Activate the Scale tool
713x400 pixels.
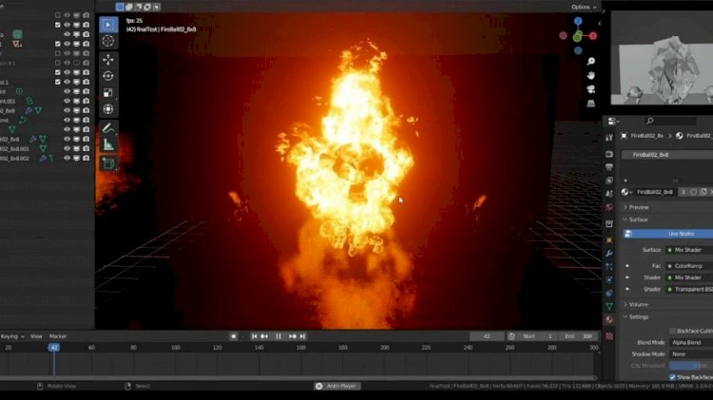[x=107, y=93]
